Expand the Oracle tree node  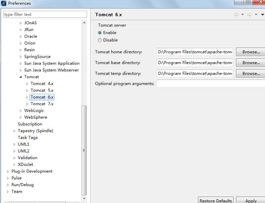(x=21, y=36)
